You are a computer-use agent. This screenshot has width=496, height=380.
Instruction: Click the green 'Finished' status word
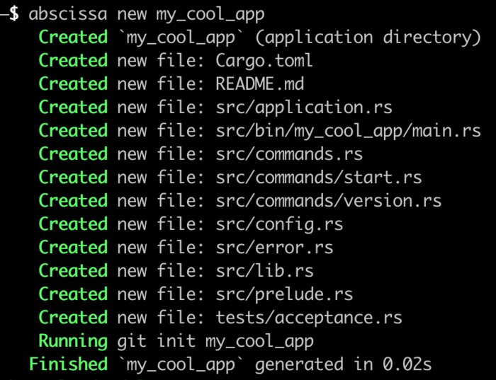coord(67,364)
